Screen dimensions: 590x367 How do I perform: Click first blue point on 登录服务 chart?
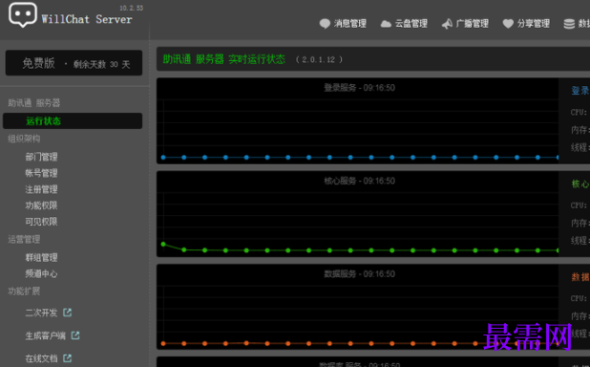pos(163,158)
